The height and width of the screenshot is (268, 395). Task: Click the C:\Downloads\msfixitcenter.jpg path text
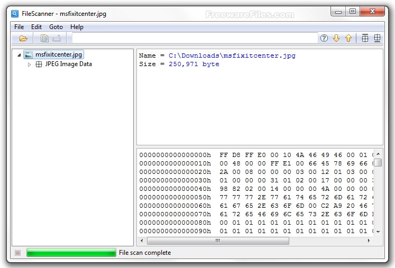(232, 56)
